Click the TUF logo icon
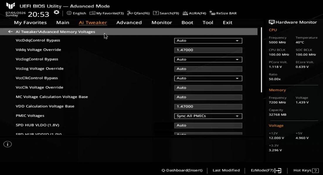The image size is (323, 175). 11,6
